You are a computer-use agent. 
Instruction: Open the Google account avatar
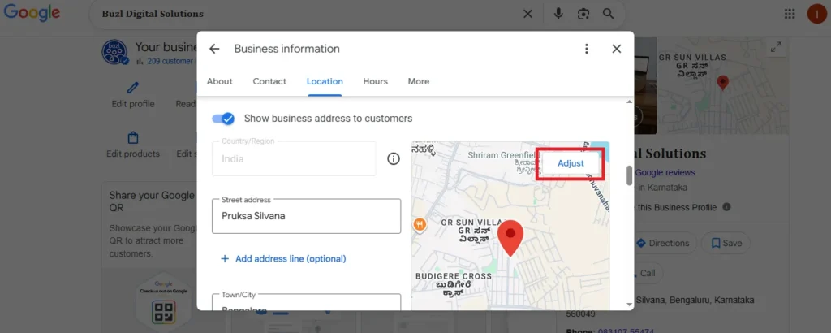click(x=816, y=14)
